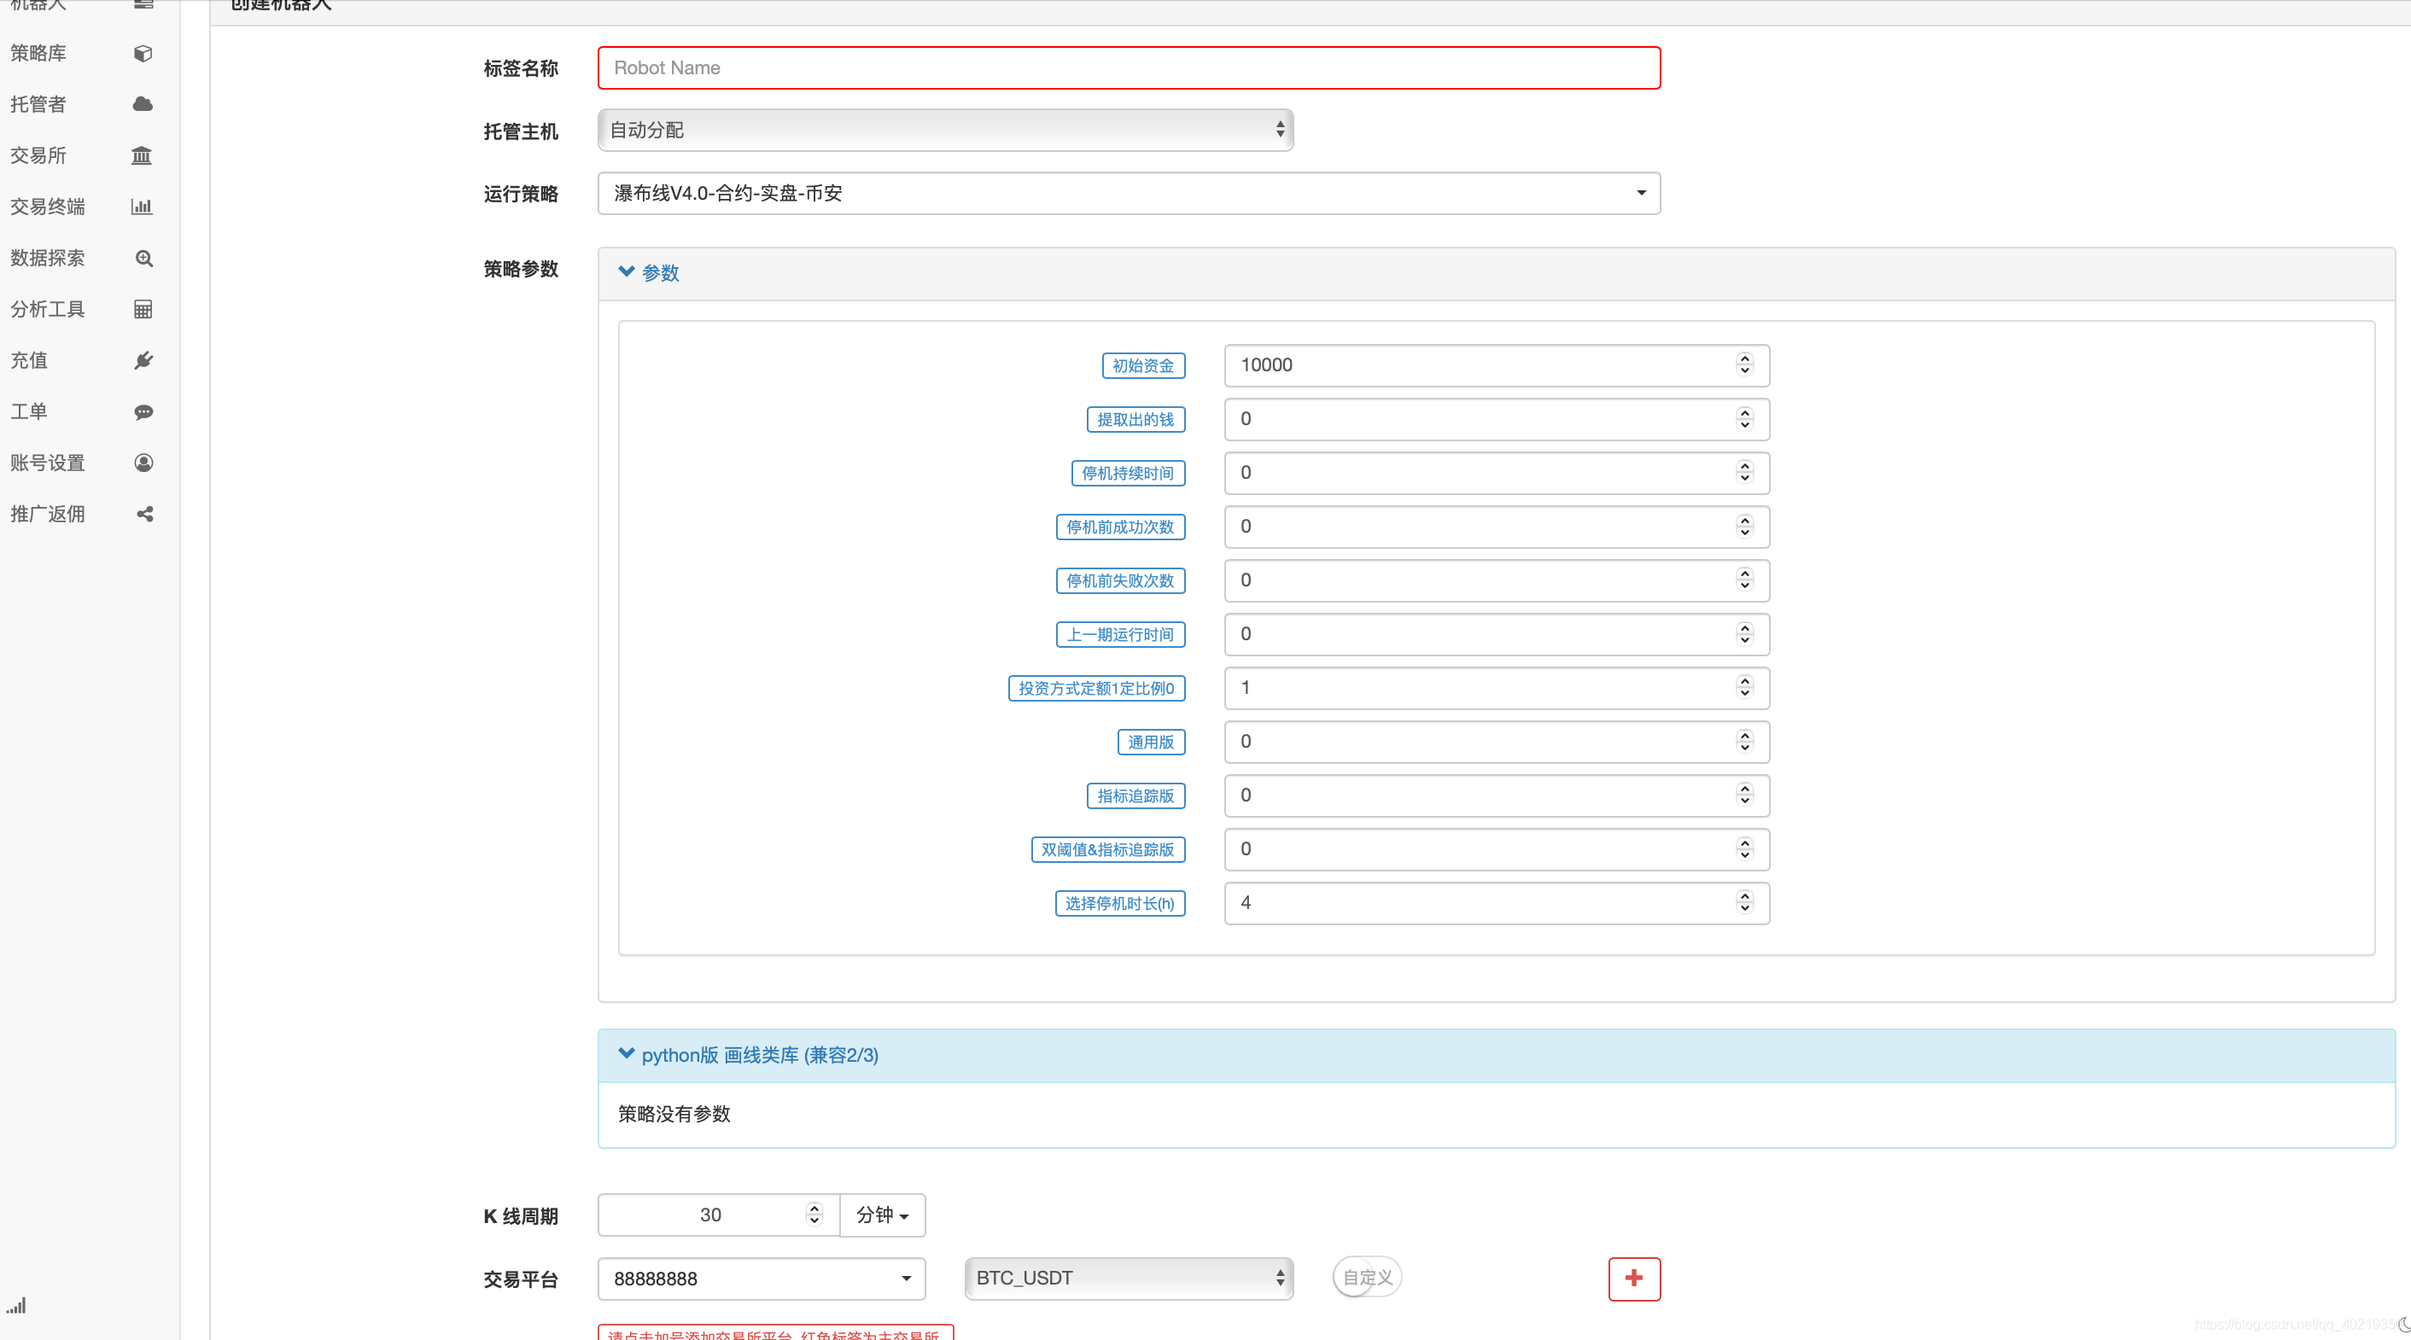Click the 双阈值&指标追踪版 stepper arrows

tap(1744, 848)
